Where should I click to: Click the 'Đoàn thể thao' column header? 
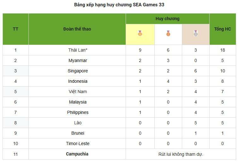click(x=77, y=29)
